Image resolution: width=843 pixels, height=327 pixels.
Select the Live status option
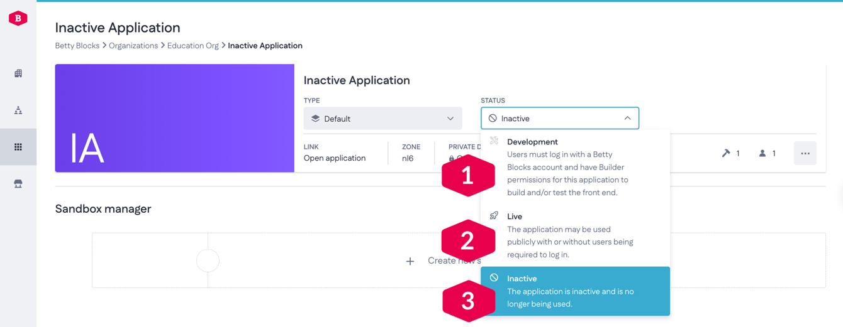(x=575, y=235)
